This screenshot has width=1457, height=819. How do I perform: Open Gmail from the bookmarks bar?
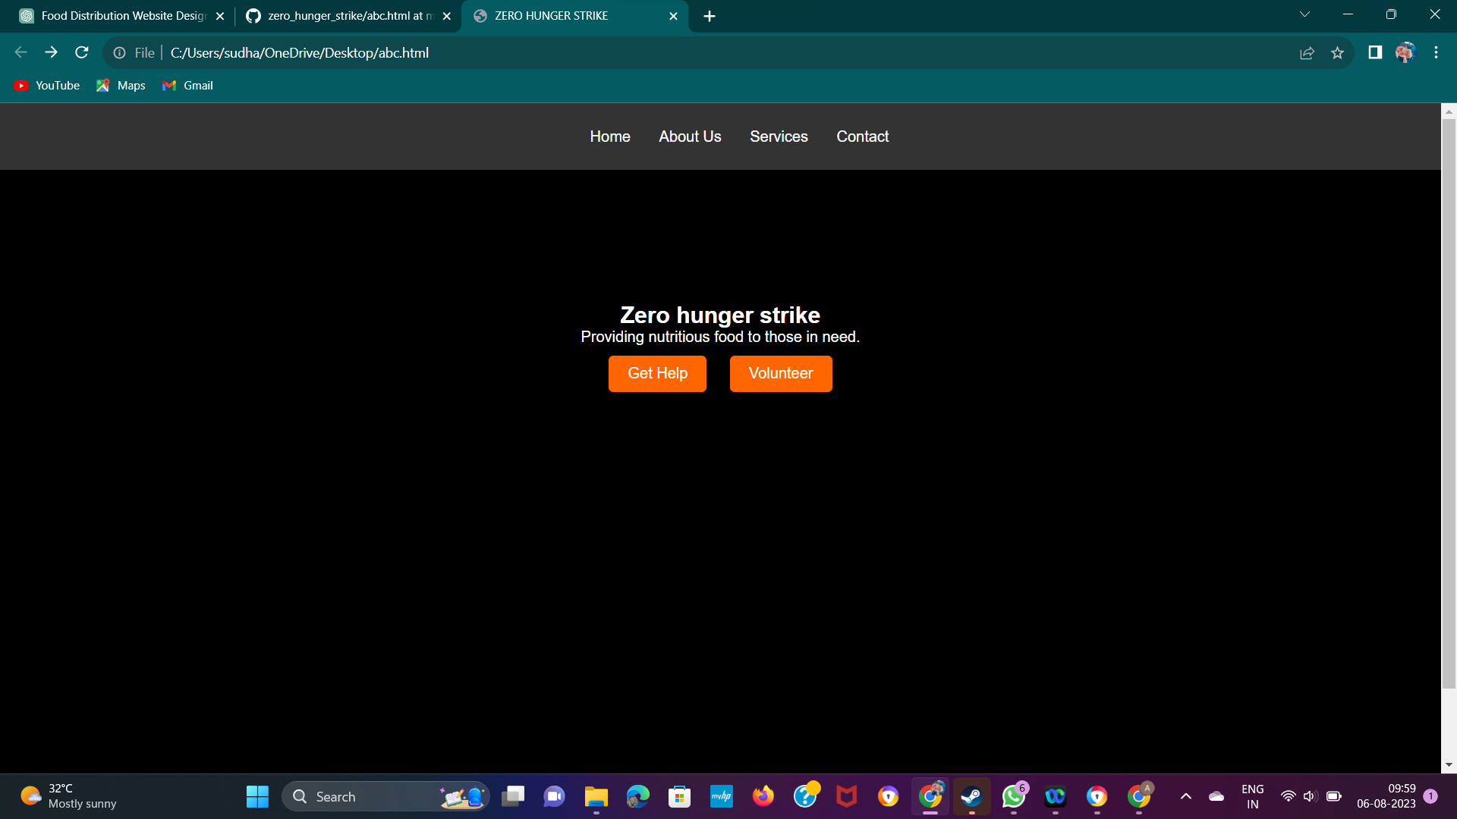187,85
